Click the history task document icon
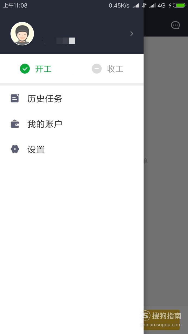Viewport: 188px width, 334px height. click(x=15, y=98)
